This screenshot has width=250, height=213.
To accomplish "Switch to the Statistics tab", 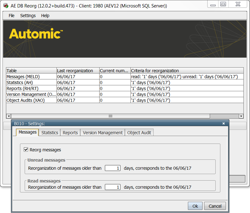I will [x=49, y=132].
